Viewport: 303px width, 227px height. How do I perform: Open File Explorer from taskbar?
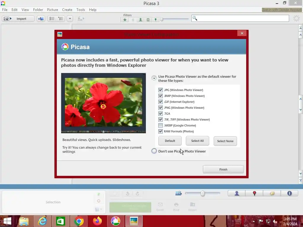[x=24, y=221]
